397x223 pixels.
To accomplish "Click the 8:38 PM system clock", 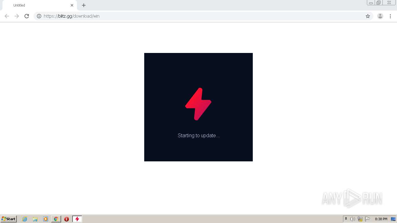I will (381, 219).
